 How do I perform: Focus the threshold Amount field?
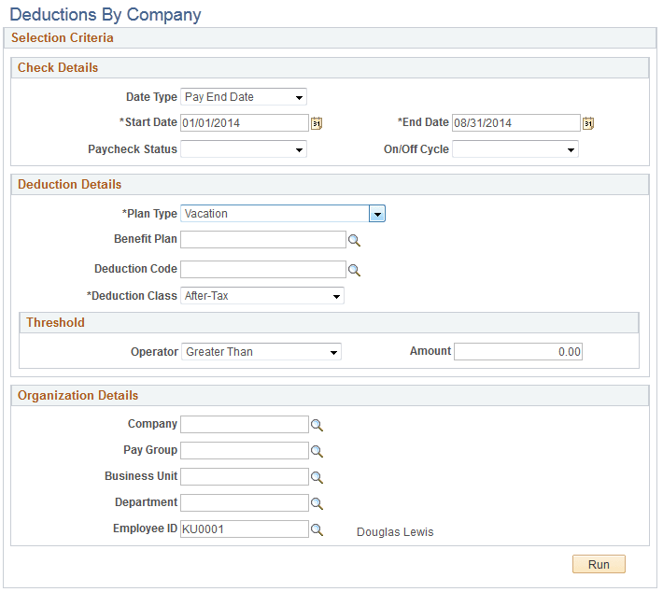point(518,352)
